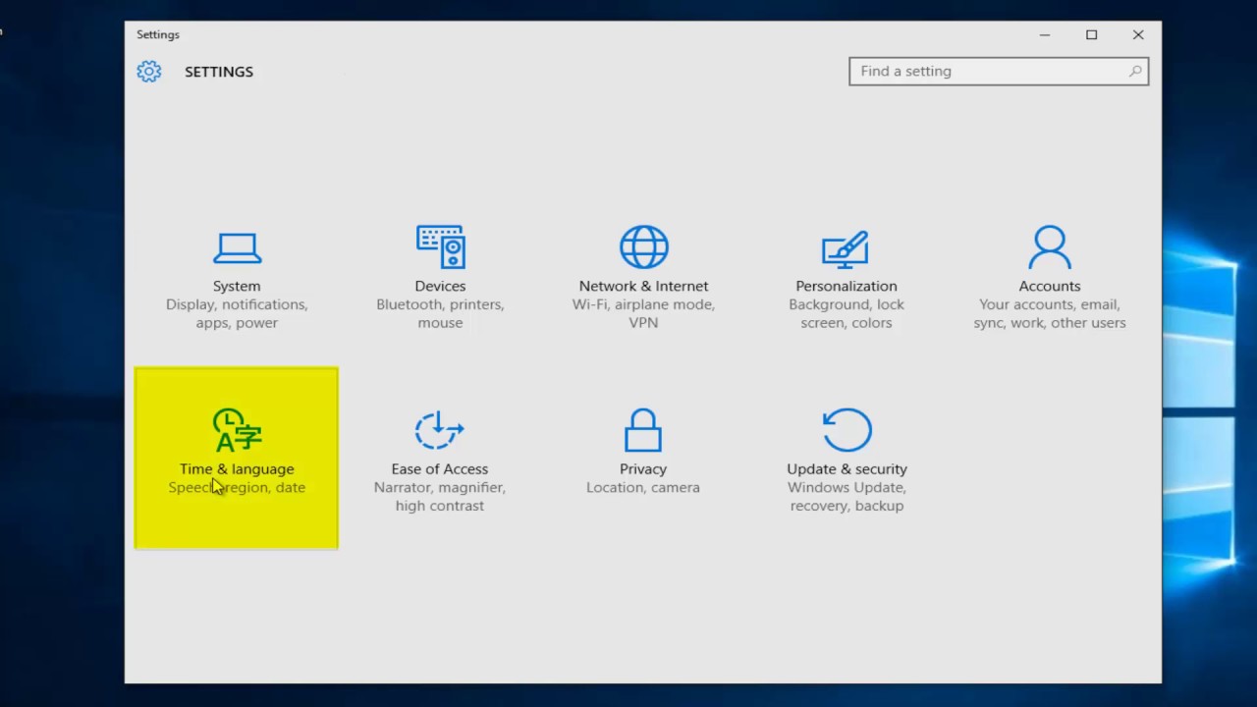Open the Update & security refresh icon
1257x707 pixels.
click(x=847, y=430)
